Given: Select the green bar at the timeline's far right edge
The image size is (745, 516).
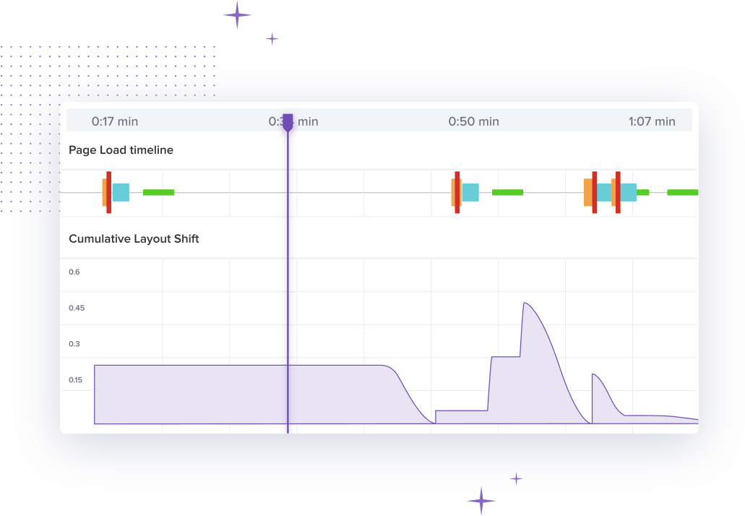Looking at the screenshot, I should pyautogui.click(x=682, y=192).
